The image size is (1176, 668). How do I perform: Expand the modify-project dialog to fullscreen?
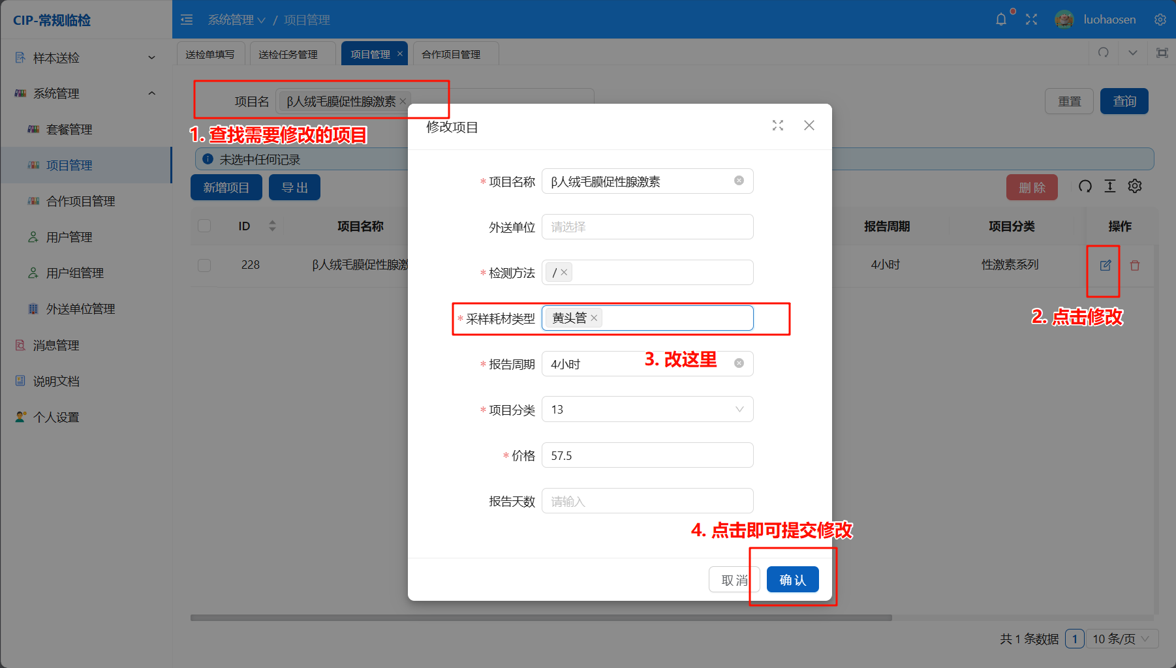point(777,125)
